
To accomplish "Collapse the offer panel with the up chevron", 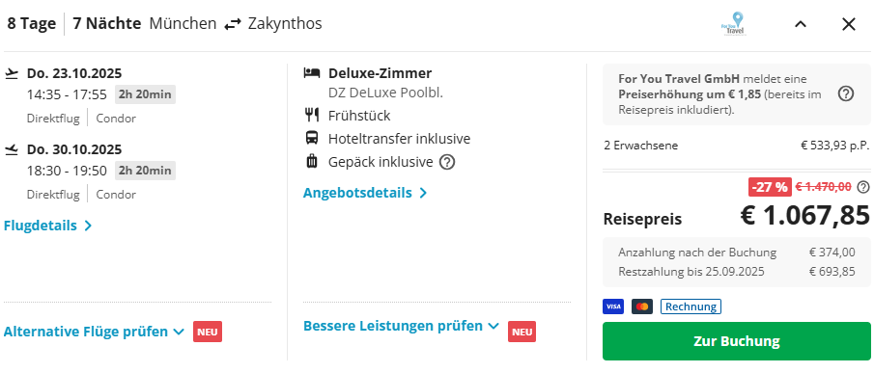I will 801,24.
